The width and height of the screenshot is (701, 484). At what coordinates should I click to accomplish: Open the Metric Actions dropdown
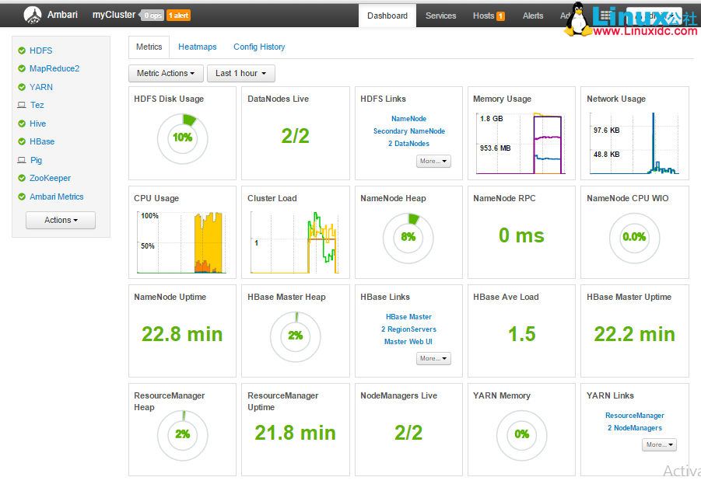(x=166, y=73)
